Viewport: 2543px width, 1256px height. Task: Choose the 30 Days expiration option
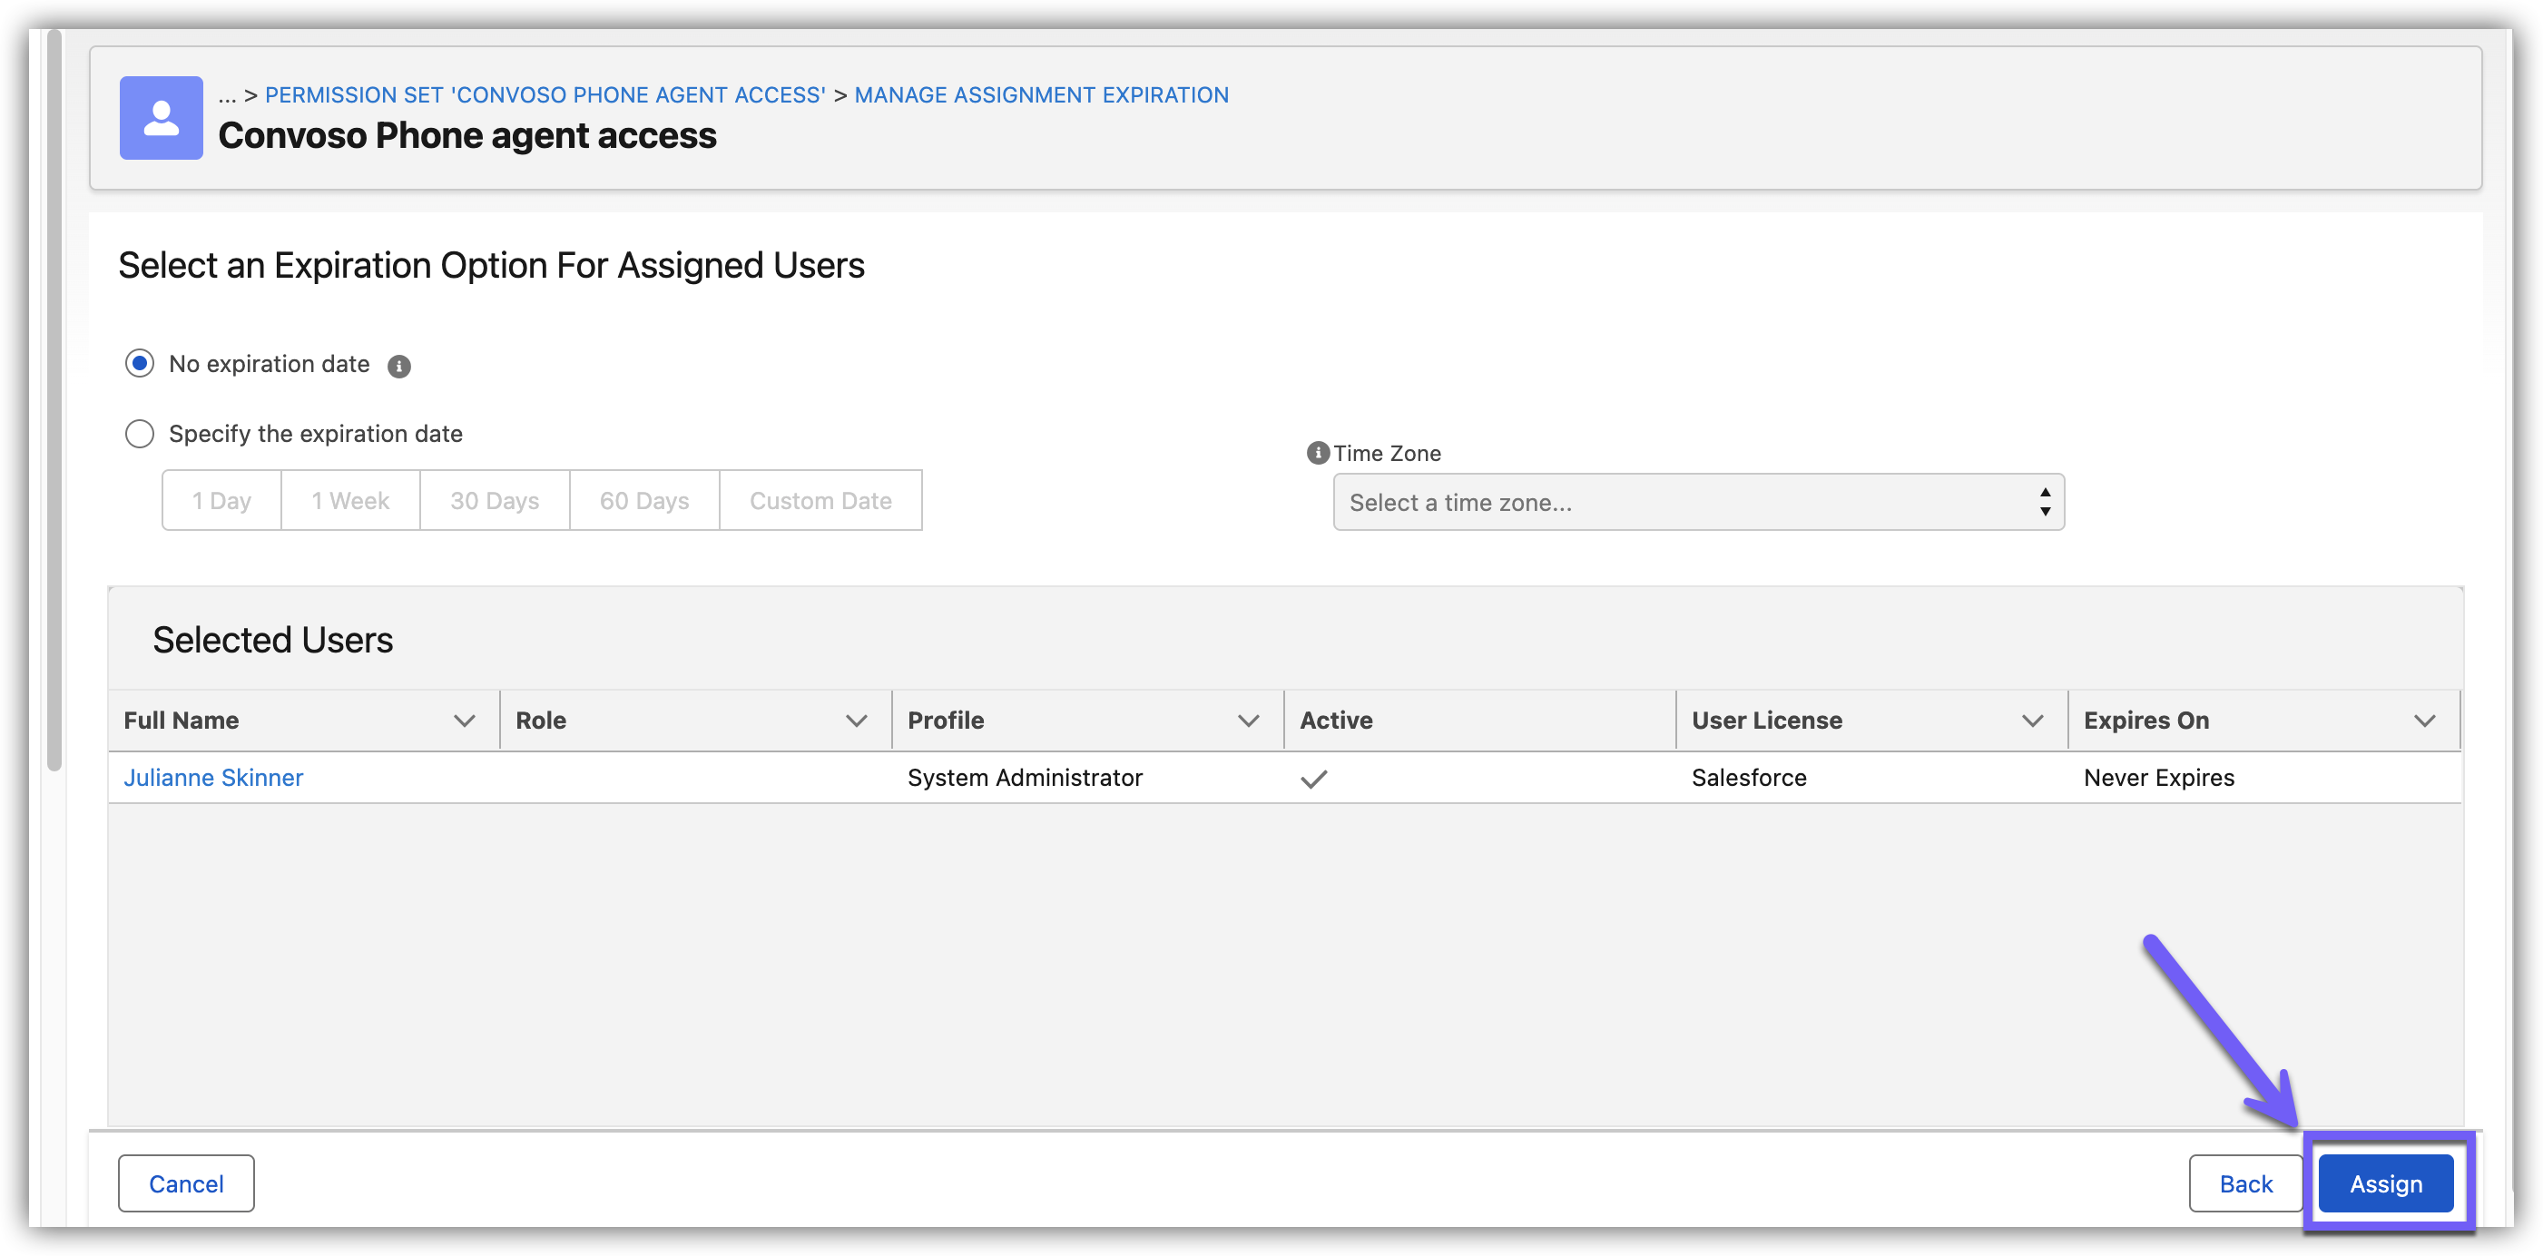point(495,501)
